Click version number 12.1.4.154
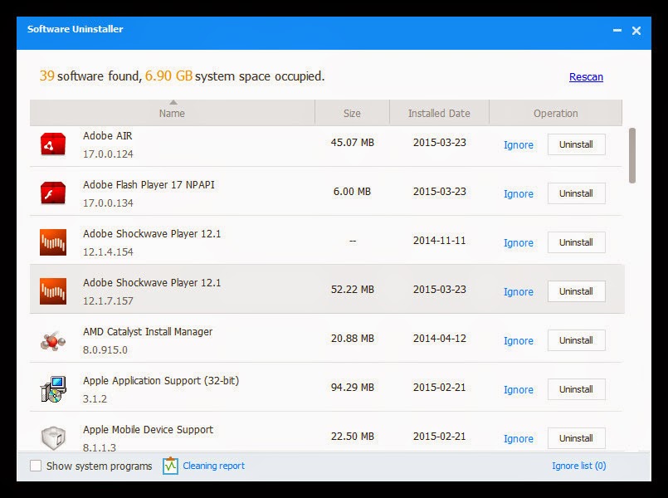Screen dimensions: 668x498 point(108,252)
